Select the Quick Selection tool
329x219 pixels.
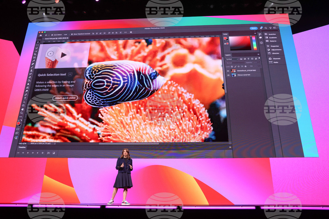(36, 51)
